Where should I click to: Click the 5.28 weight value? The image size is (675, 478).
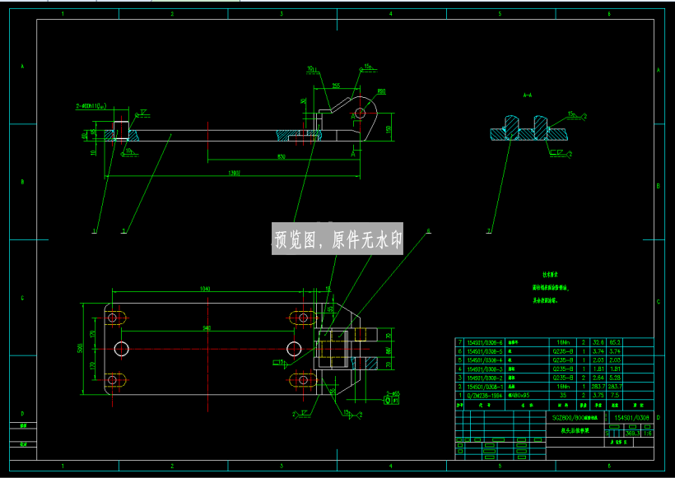coord(615,378)
